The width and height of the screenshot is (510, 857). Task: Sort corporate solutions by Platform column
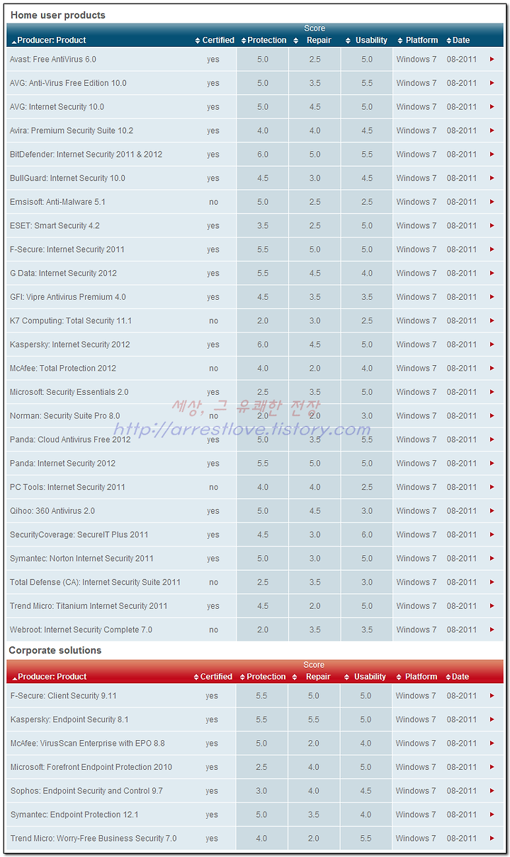[417, 677]
